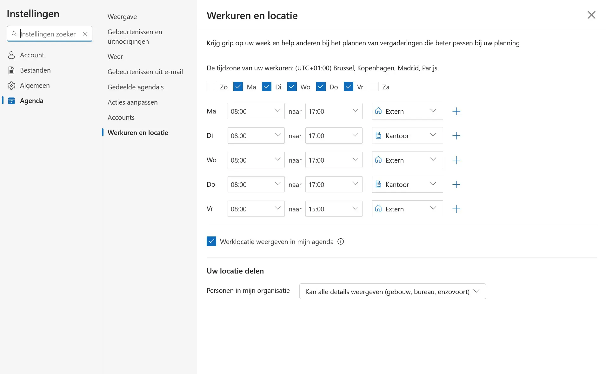Image resolution: width=606 pixels, height=374 pixels.
Task: Click the Agenda calendar icon
Action: pos(11,101)
